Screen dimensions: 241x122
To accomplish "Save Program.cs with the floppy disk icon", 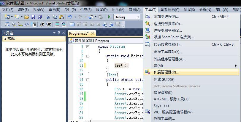I will [33, 17].
